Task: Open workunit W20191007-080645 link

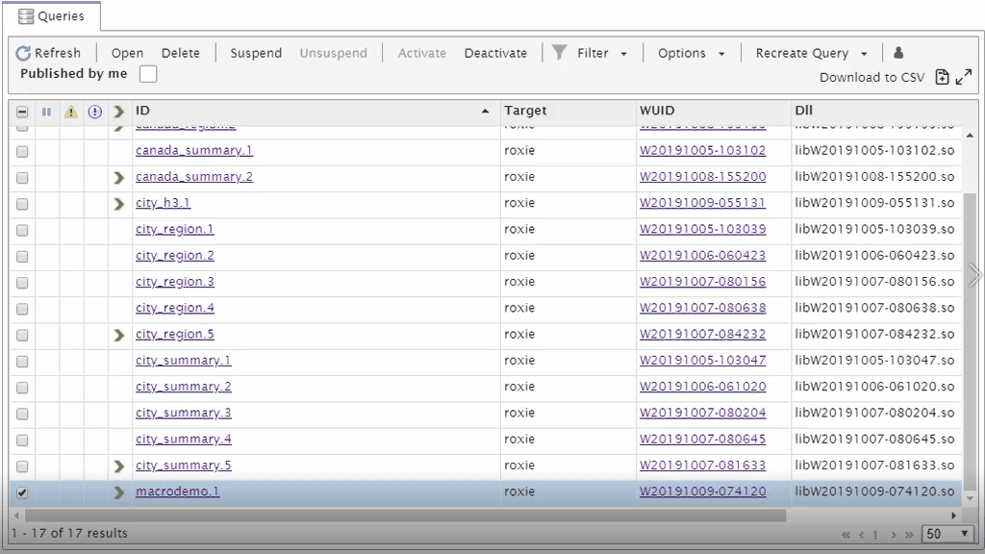Action: point(703,439)
